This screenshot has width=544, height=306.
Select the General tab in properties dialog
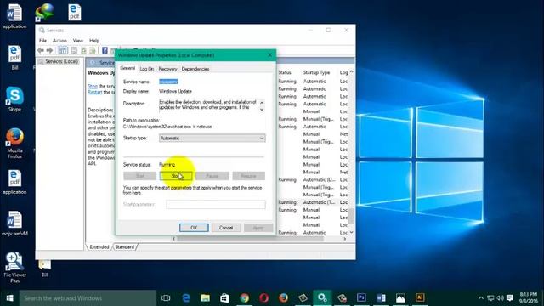[127, 68]
